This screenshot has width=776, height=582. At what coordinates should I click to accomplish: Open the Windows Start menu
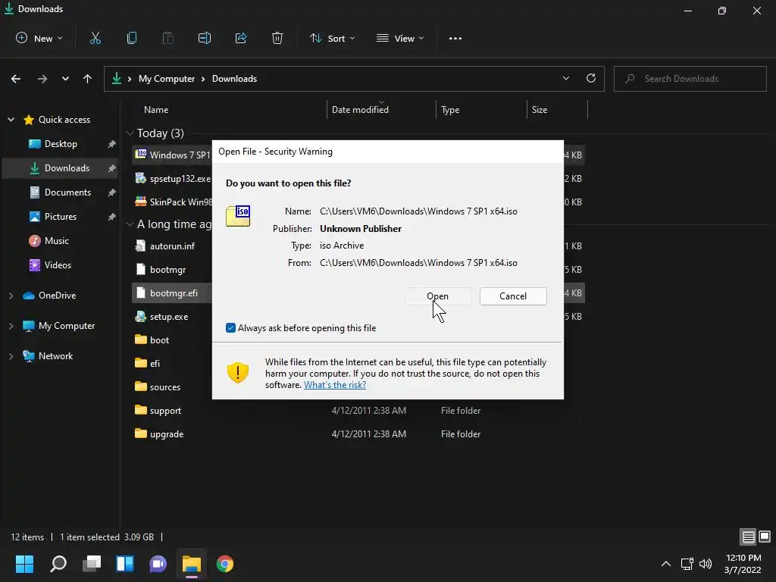(24, 564)
